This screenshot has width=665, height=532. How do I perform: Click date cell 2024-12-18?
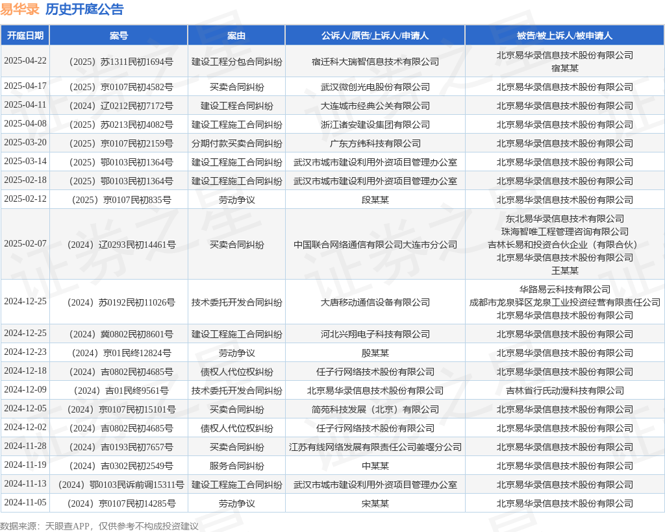point(25,370)
